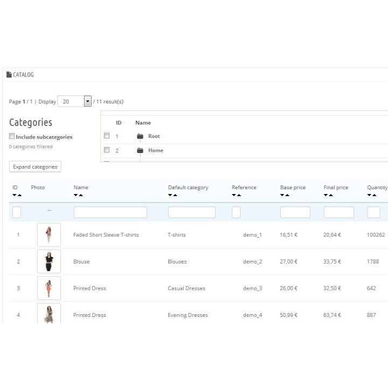The width and height of the screenshot is (388, 388).
Task: Open thumbnail of Evening Dresses Printed Dress
Action: [49, 313]
